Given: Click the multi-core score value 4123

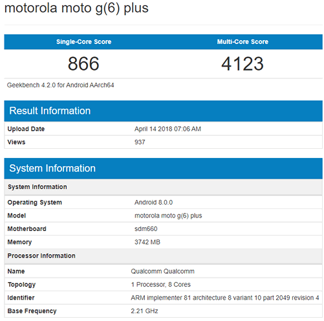Looking at the screenshot, I should (243, 63).
